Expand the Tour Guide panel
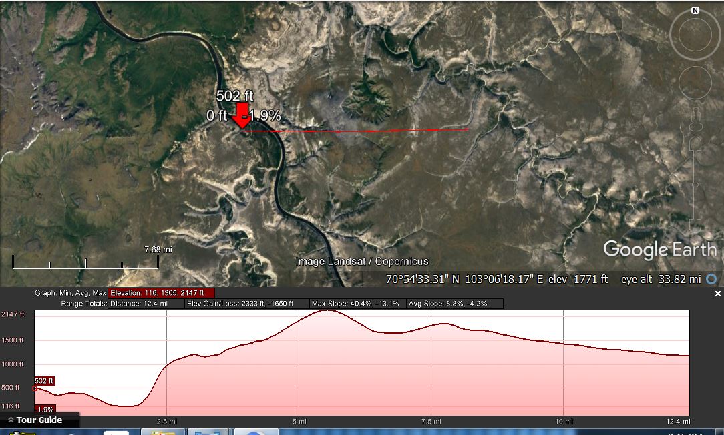 click(x=39, y=420)
